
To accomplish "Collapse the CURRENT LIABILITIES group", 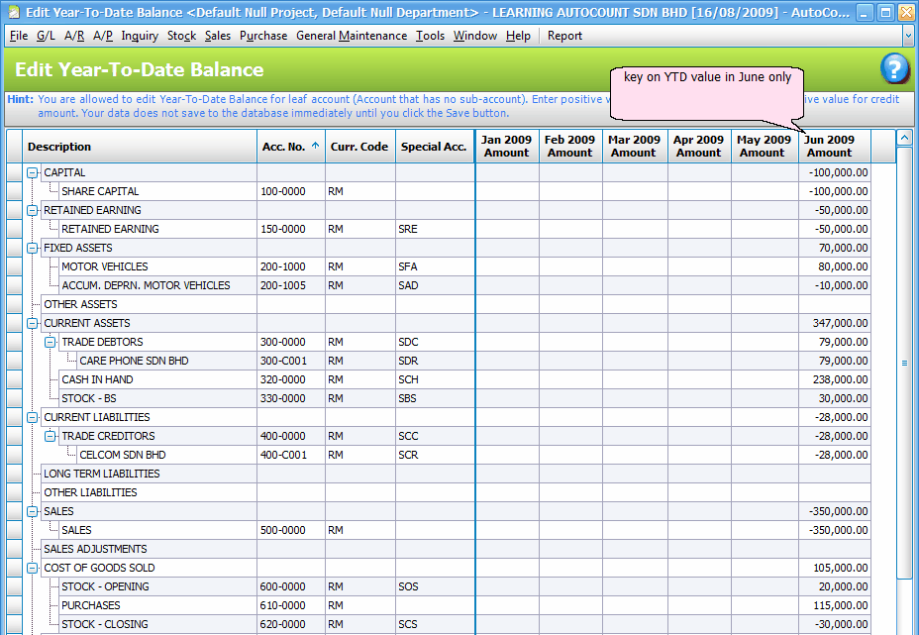I will (33, 417).
